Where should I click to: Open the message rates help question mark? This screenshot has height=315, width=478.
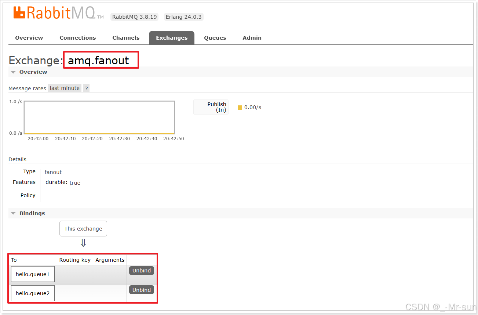(x=86, y=88)
